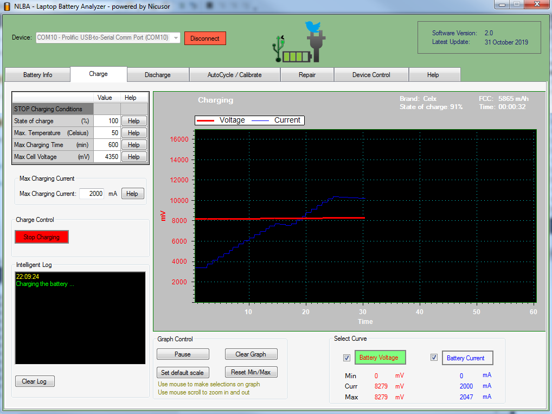Clear the graph using Clear Graph
The width and height of the screenshot is (552, 414).
[251, 354]
